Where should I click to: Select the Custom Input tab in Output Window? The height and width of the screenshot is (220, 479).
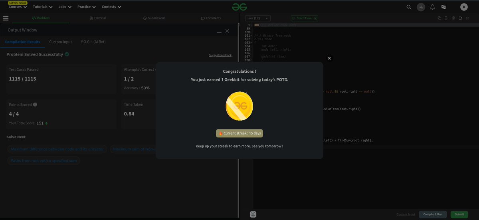pyautogui.click(x=61, y=42)
